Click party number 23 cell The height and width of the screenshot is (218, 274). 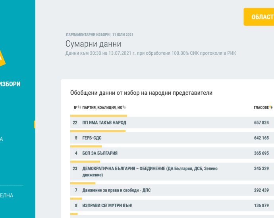click(x=75, y=168)
